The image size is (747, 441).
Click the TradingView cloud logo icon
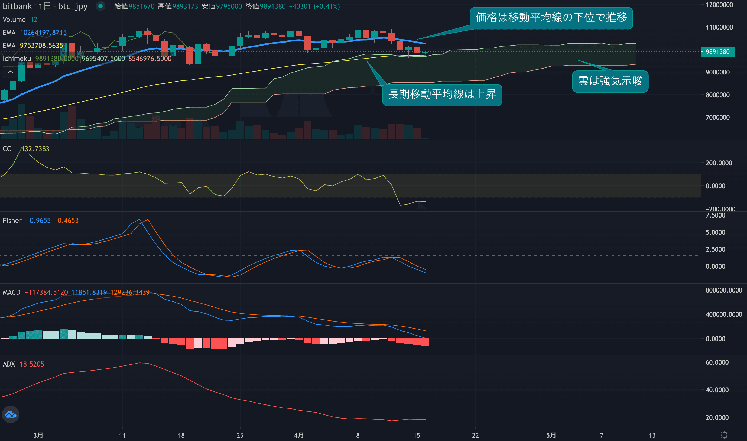pyautogui.click(x=11, y=414)
